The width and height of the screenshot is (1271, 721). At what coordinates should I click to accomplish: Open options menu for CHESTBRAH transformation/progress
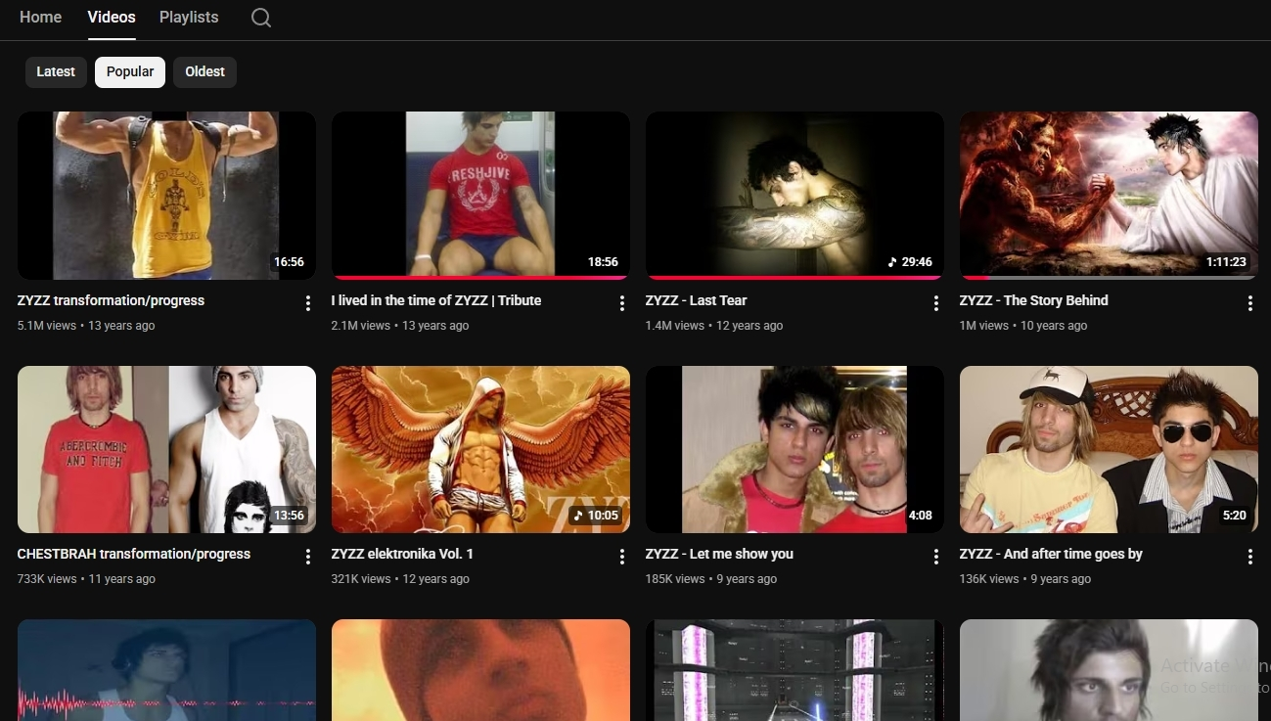pos(308,557)
